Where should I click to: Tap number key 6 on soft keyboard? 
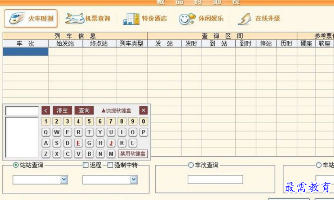pos(100,121)
